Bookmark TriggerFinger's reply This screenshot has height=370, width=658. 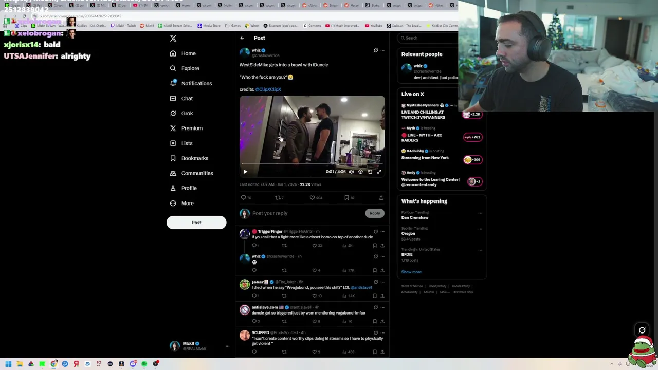375,246
